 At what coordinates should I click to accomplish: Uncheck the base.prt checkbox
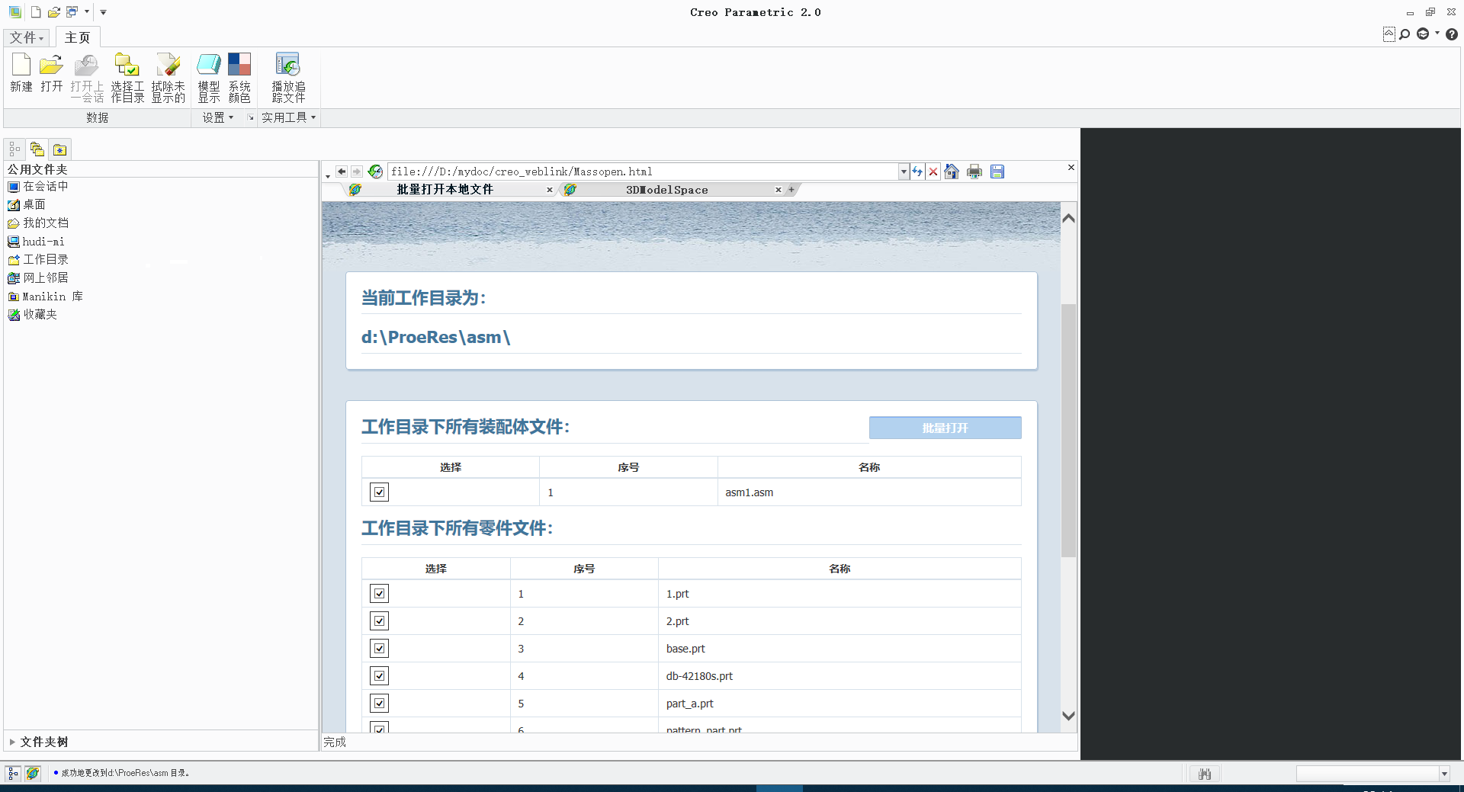(379, 648)
